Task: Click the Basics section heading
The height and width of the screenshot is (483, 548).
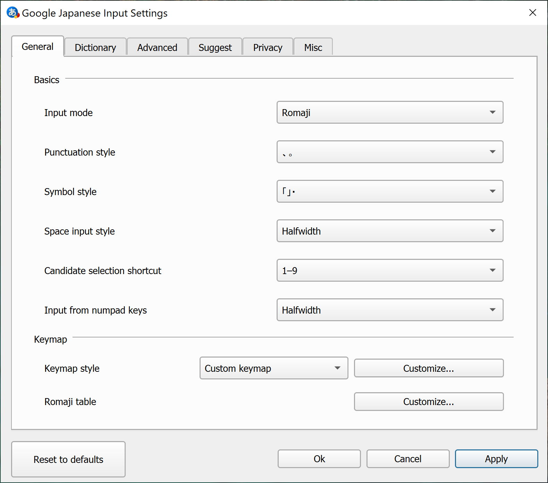Action: coord(47,80)
